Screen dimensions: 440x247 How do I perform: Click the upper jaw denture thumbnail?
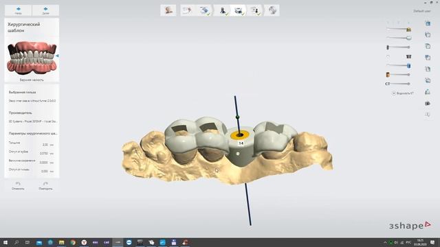click(32, 58)
